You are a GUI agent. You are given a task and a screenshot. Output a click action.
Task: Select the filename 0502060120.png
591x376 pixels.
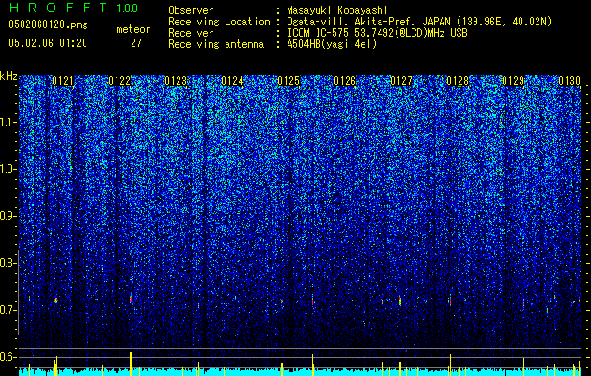pyautogui.click(x=48, y=25)
